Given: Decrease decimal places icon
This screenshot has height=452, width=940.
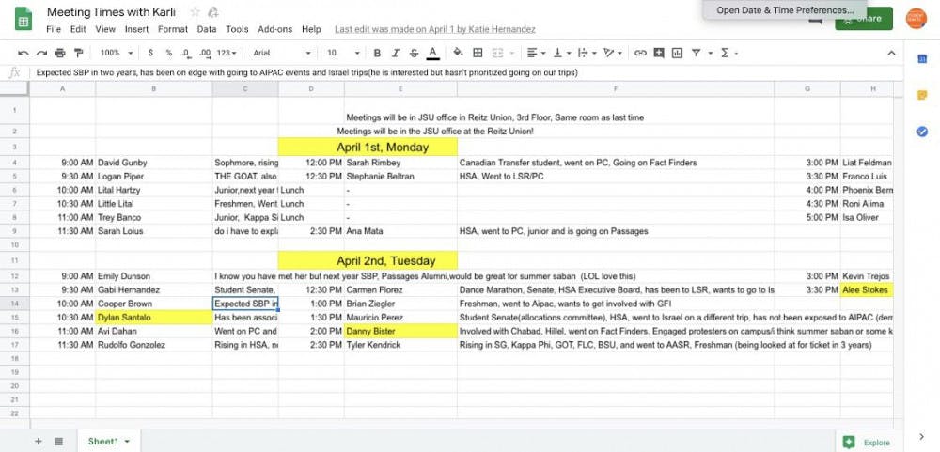Looking at the screenshot, I should click(186, 54).
